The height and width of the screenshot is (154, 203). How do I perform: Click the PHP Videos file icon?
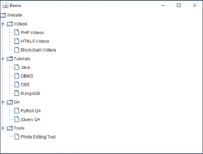click(17, 33)
